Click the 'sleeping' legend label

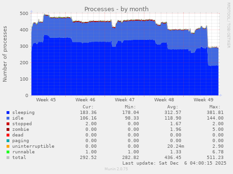[x=23, y=113]
